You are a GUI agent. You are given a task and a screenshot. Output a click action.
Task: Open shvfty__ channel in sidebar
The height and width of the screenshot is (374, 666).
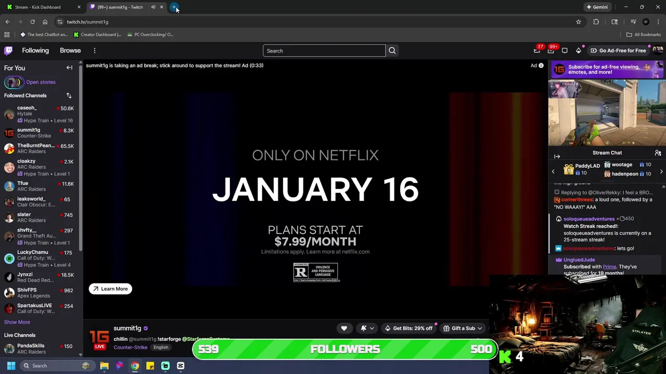click(x=41, y=236)
